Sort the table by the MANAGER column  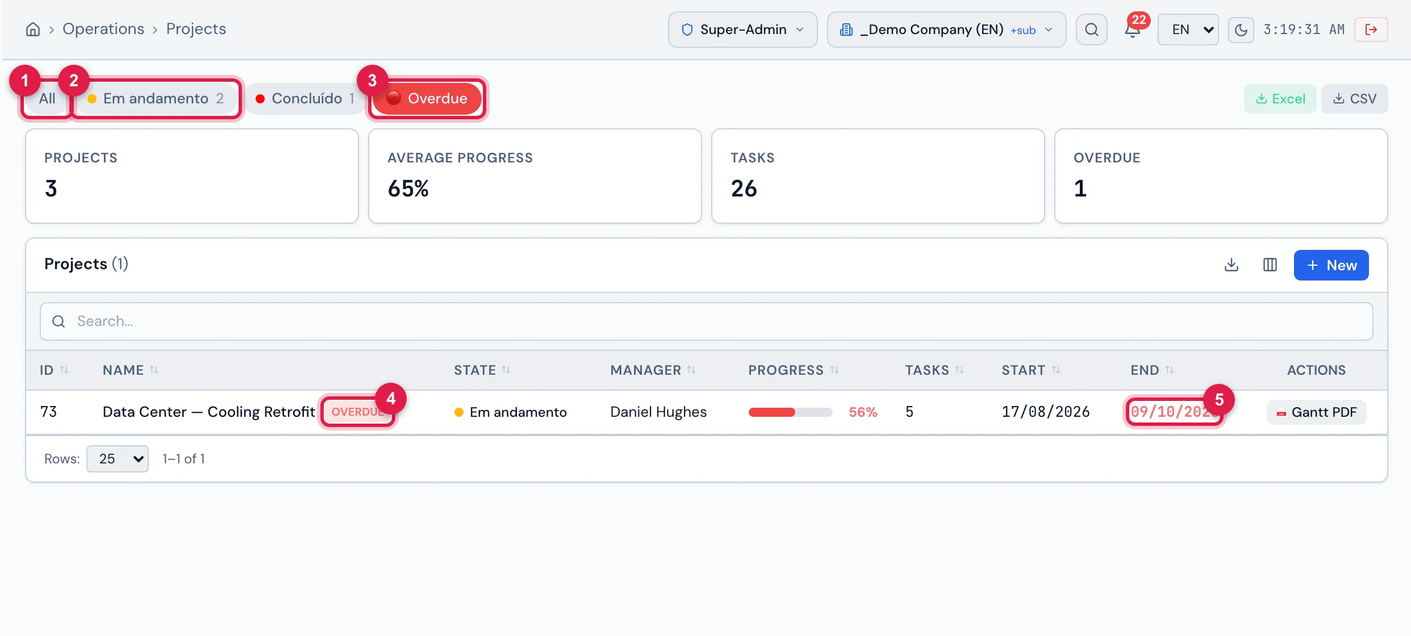click(653, 370)
